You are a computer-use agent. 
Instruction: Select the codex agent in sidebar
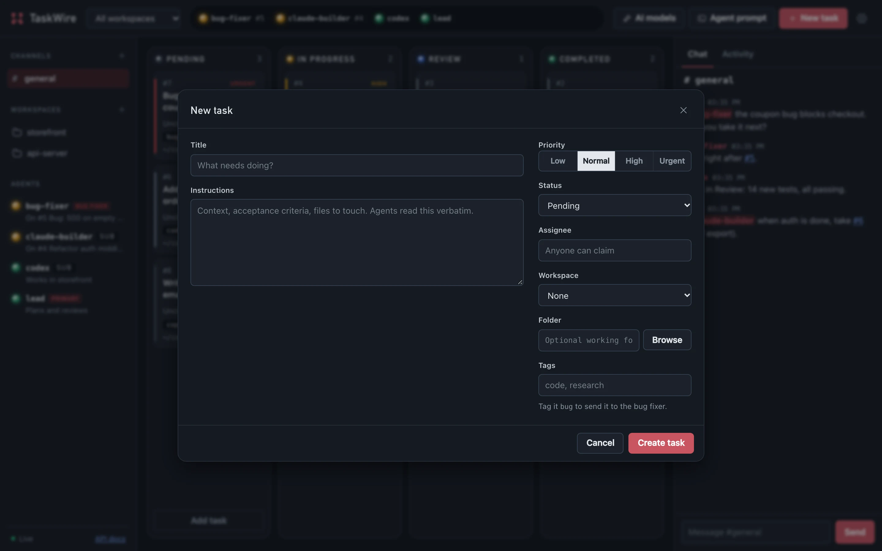click(68, 273)
